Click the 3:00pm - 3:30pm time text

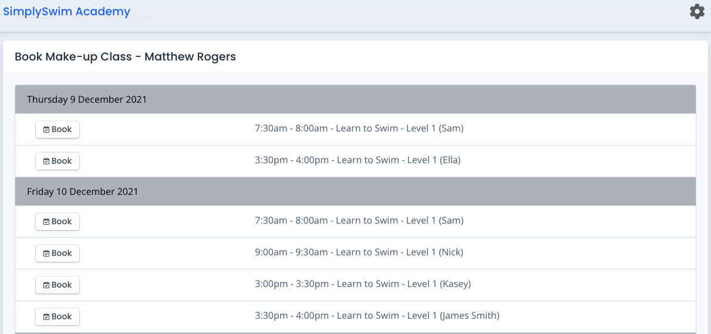click(292, 284)
